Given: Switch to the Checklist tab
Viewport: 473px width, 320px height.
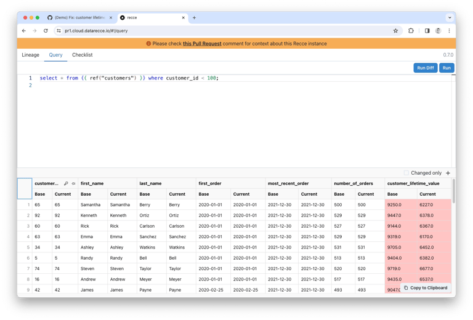Looking at the screenshot, I should pos(82,55).
